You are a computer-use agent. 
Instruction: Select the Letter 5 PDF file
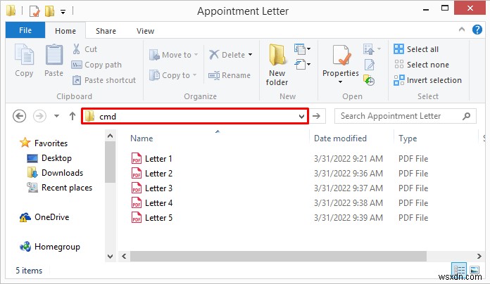click(152, 217)
